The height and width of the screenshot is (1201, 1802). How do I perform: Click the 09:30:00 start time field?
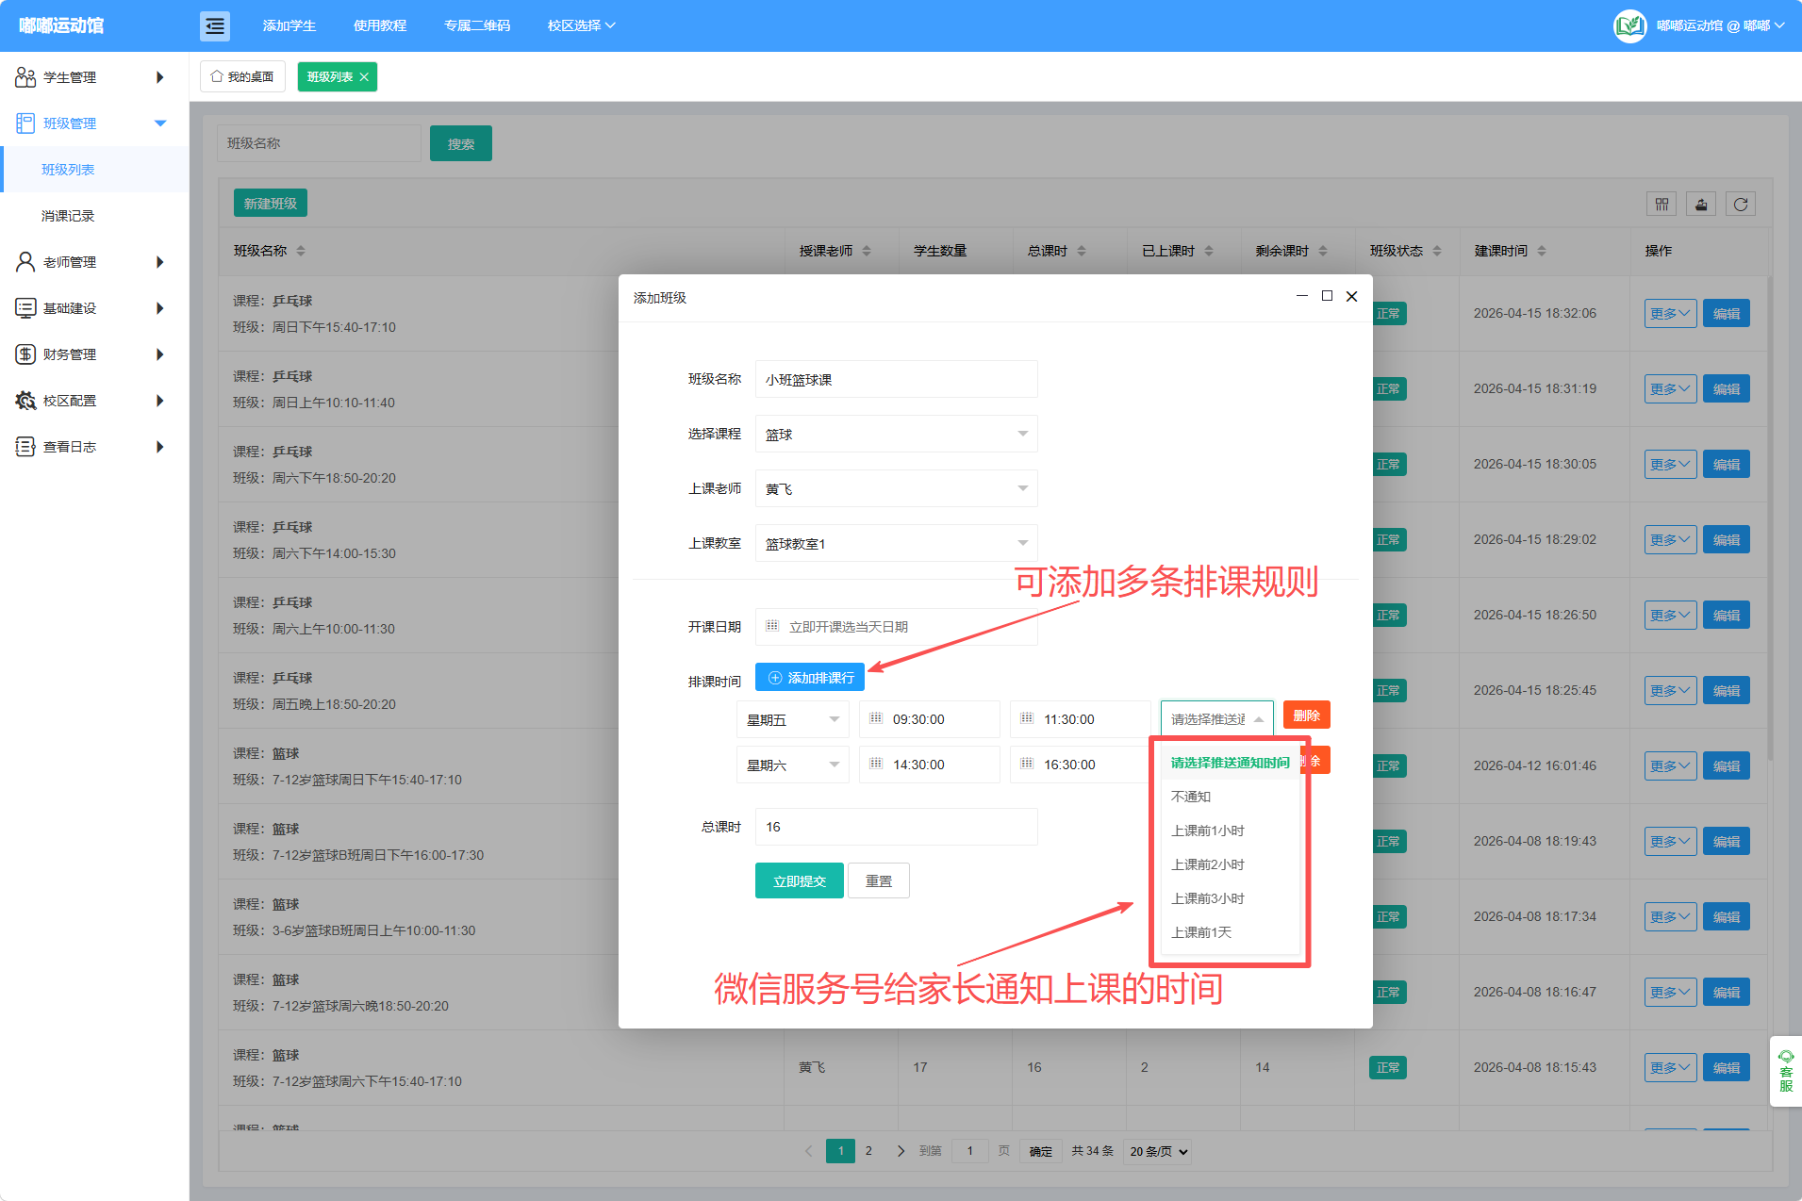[x=930, y=719]
